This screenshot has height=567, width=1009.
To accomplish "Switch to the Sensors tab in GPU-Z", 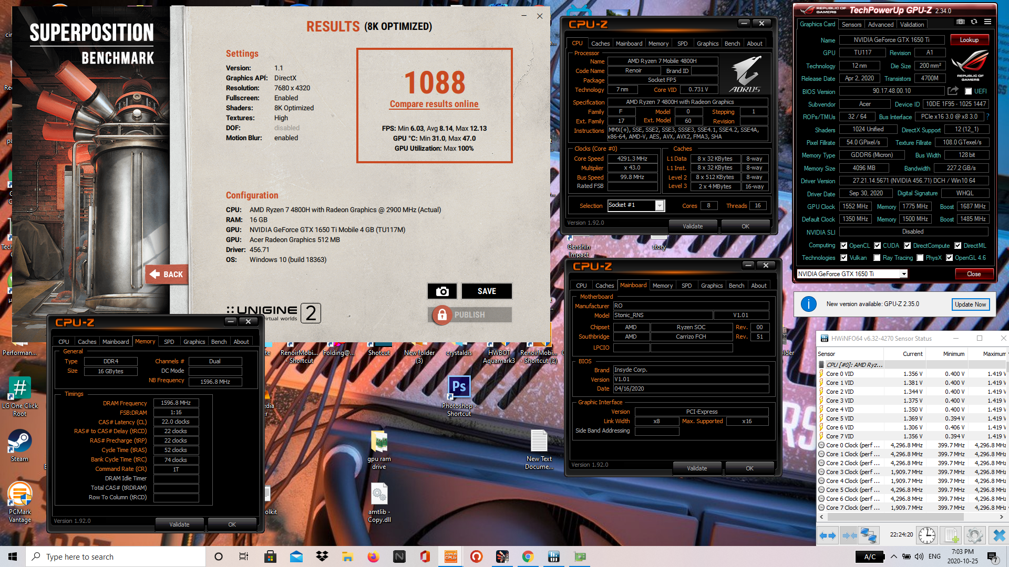I will click(x=851, y=25).
